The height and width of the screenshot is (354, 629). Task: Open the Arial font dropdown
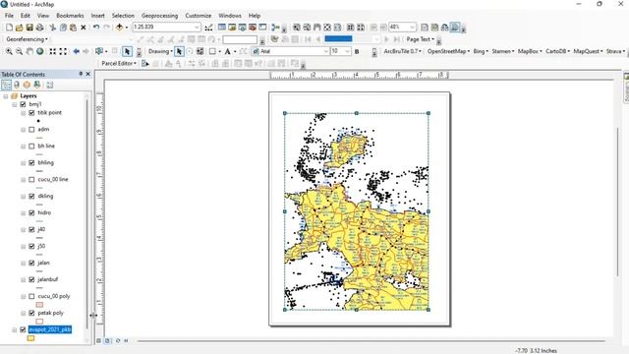coord(326,51)
